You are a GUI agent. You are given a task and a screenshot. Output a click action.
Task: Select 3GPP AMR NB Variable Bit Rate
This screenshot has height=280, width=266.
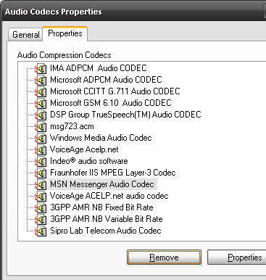click(107, 219)
